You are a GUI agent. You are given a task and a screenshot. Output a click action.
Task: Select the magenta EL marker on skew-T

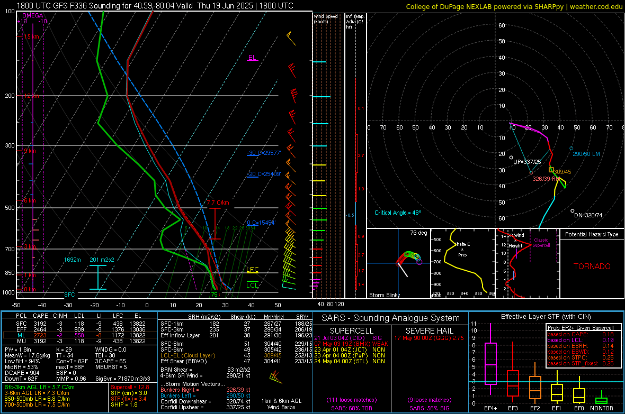click(x=252, y=58)
